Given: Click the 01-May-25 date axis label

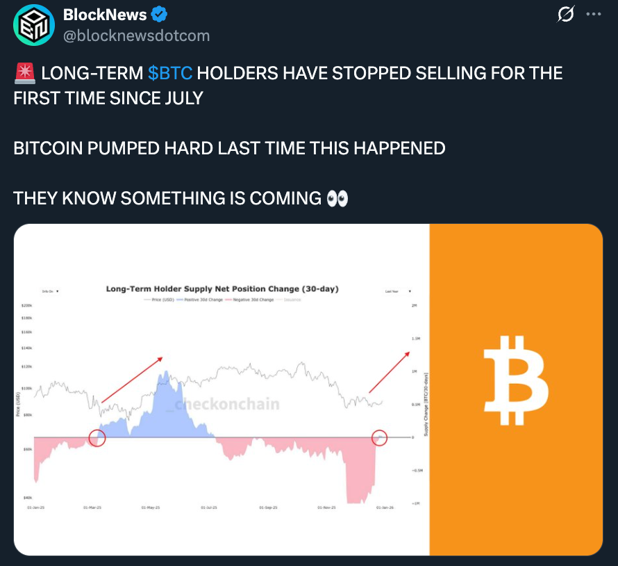Looking at the screenshot, I should tap(151, 508).
